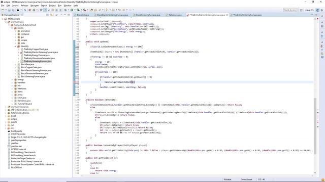Collapse the src/main/java source folder

tap(6, 22)
